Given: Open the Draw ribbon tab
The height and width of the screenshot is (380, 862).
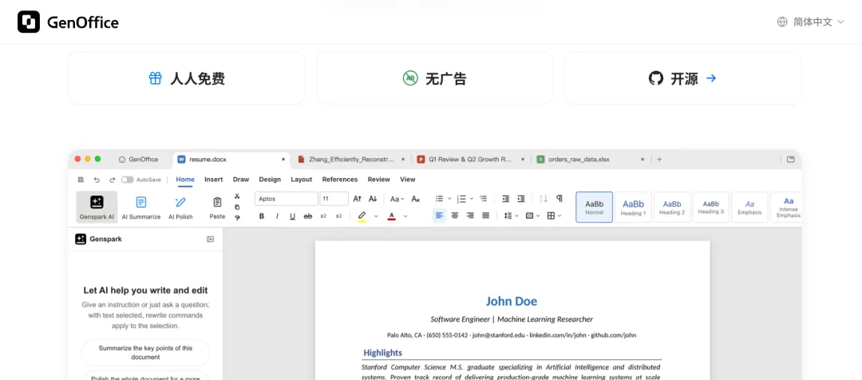Looking at the screenshot, I should (x=241, y=180).
